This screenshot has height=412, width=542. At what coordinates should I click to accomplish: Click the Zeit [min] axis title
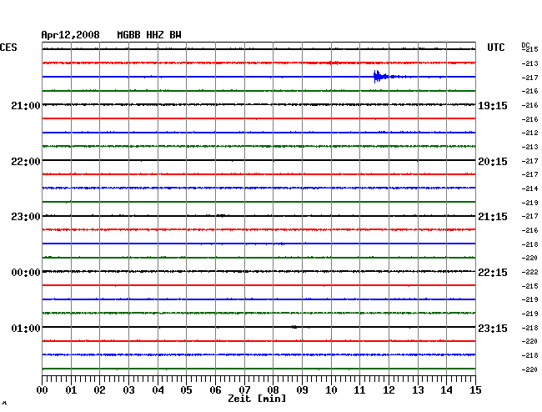coord(257,399)
